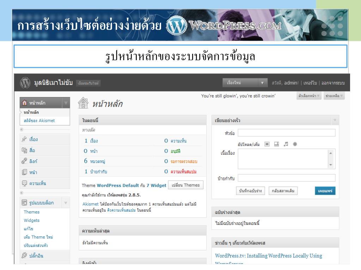Click the blue เผยแพร่ publish button
The image size is (361, 270).
tap(325, 191)
